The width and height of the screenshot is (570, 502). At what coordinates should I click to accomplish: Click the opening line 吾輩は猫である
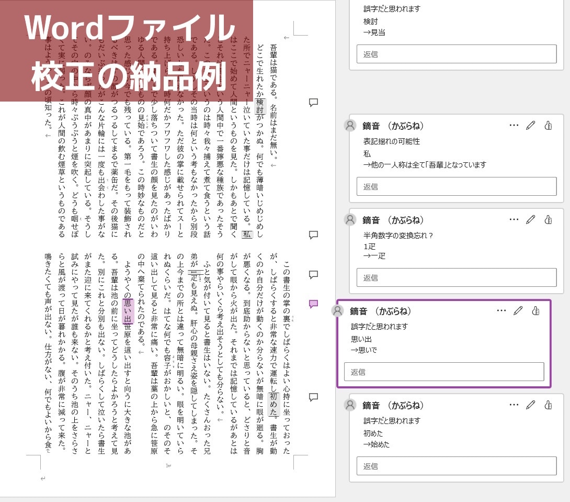[x=273, y=70]
